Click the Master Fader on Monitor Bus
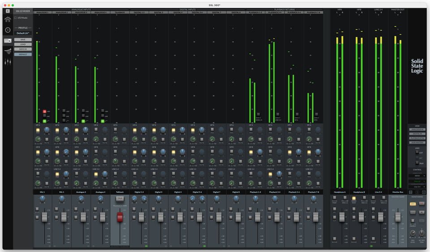The height and width of the screenshot is (252, 430). [398, 217]
